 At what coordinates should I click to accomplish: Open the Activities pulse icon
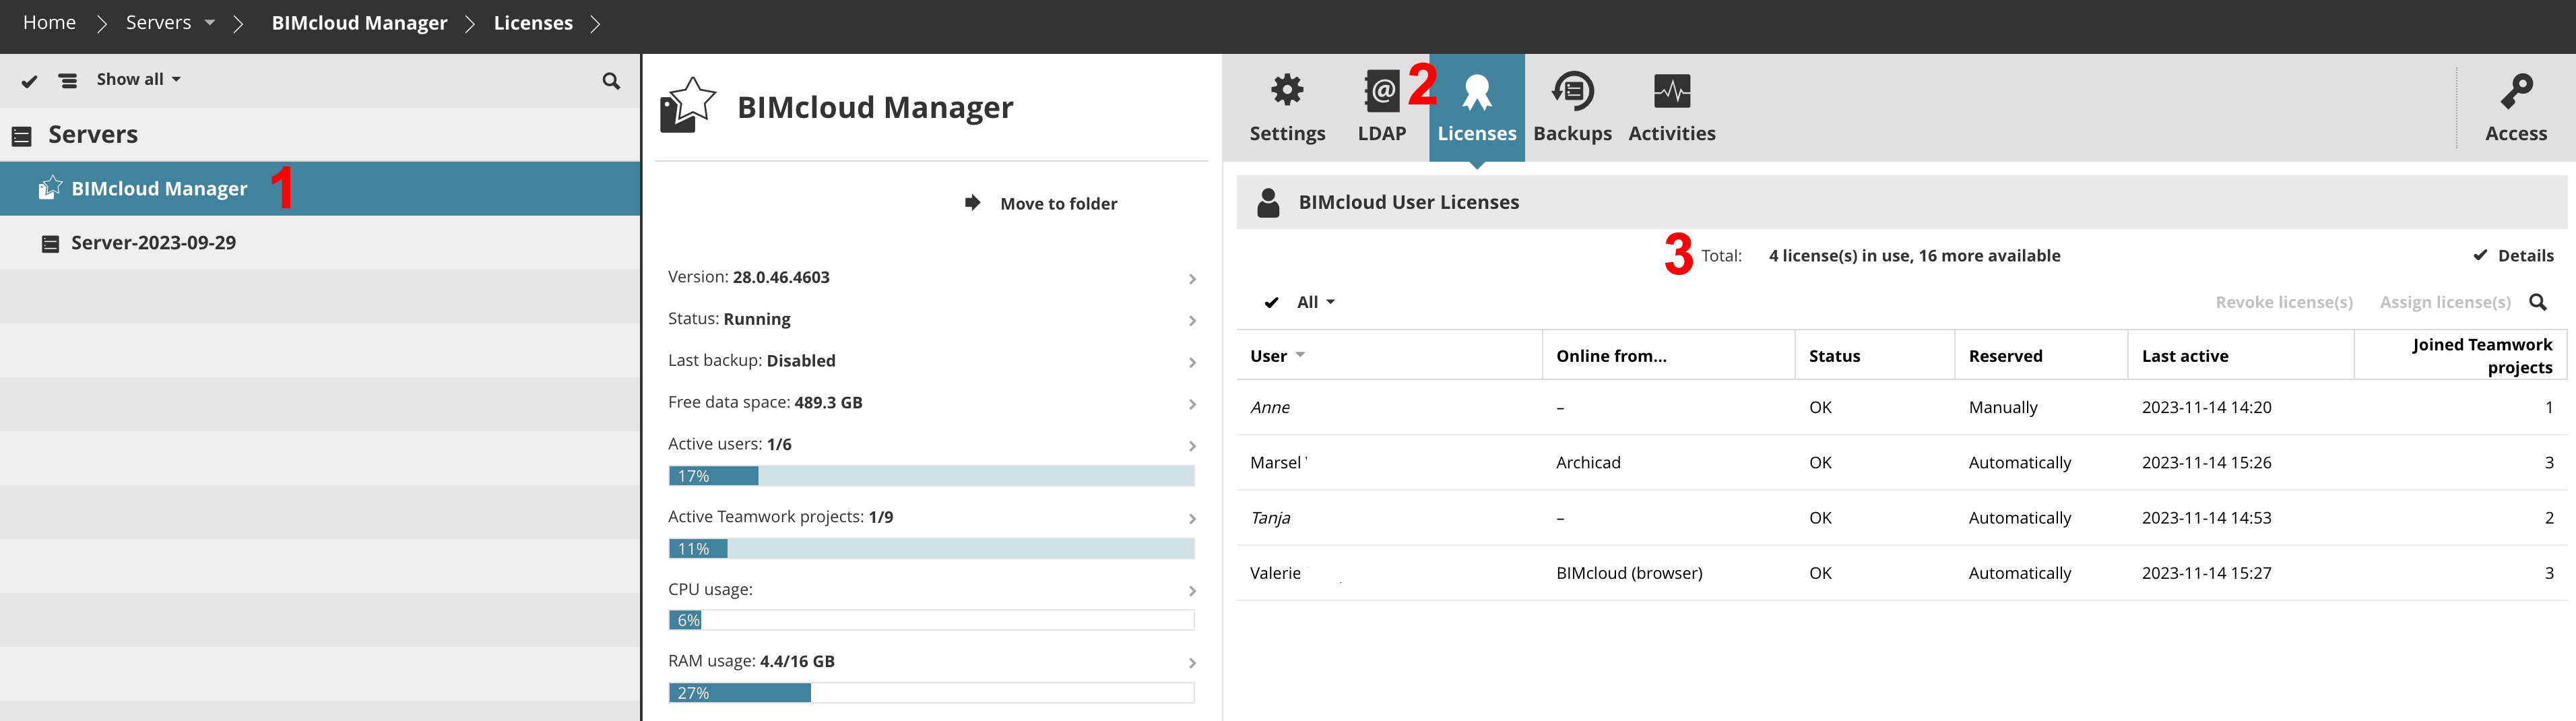click(x=1672, y=91)
